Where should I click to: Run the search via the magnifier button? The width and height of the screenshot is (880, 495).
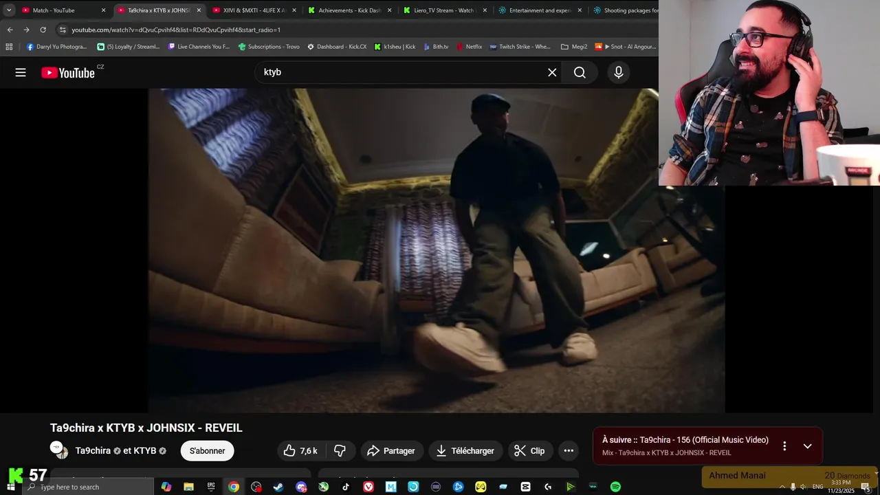click(x=580, y=72)
